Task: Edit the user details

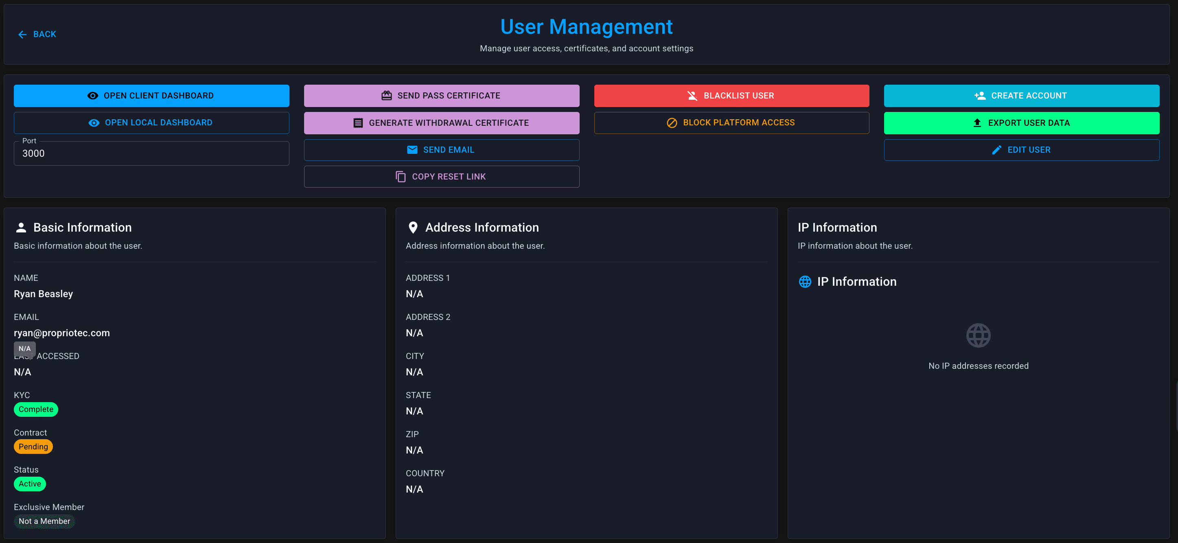Action: point(1022,149)
